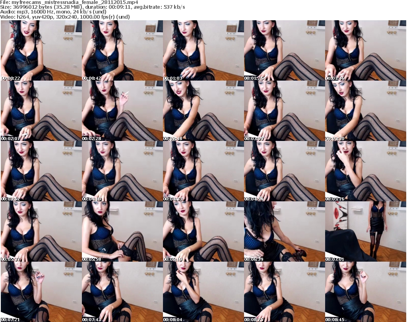The width and height of the screenshot is (407, 322).
Task: Select the thumbnail stamped 00:05:37
Action: (41, 231)
